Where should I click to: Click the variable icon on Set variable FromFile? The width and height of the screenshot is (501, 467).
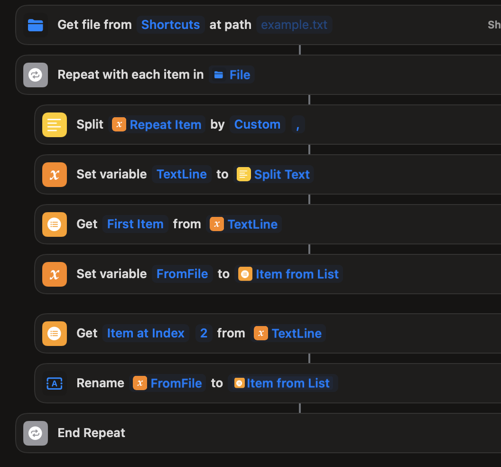[x=55, y=274]
